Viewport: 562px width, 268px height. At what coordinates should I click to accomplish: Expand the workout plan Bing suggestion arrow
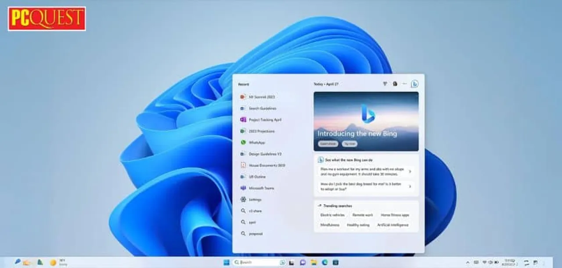coord(410,171)
